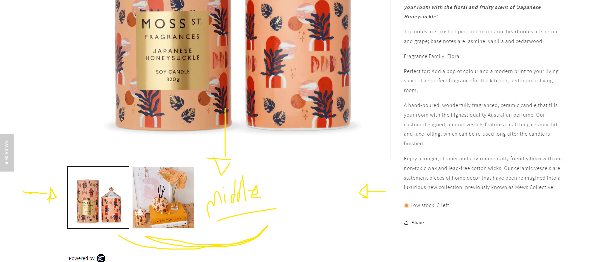
Task: Select the diffuser on books thumbnail
Action: [x=163, y=198]
